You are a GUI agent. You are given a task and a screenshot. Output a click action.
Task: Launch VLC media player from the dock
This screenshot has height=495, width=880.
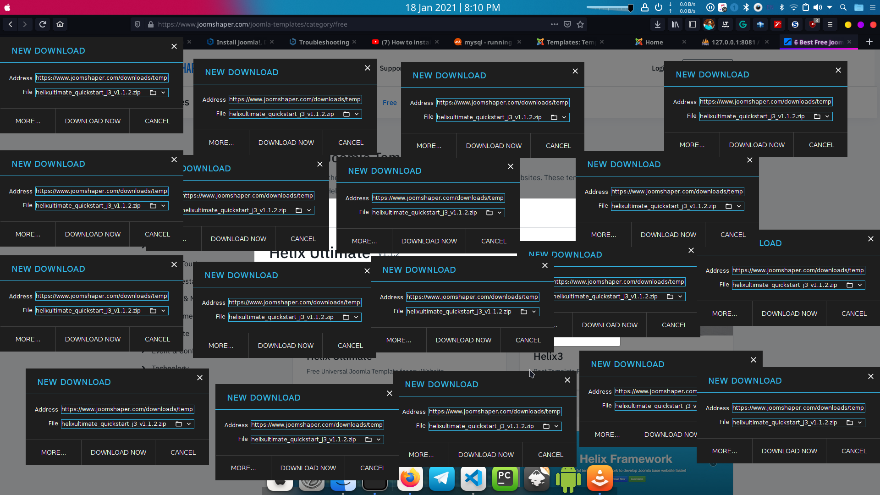click(x=599, y=479)
